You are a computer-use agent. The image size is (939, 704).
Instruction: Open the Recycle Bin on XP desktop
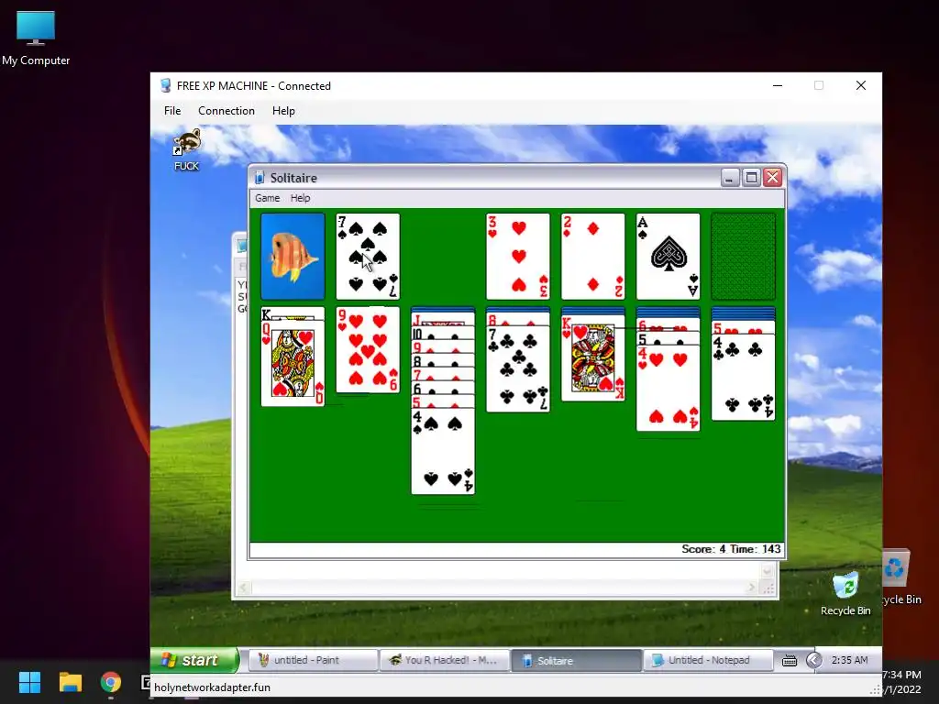845,593
